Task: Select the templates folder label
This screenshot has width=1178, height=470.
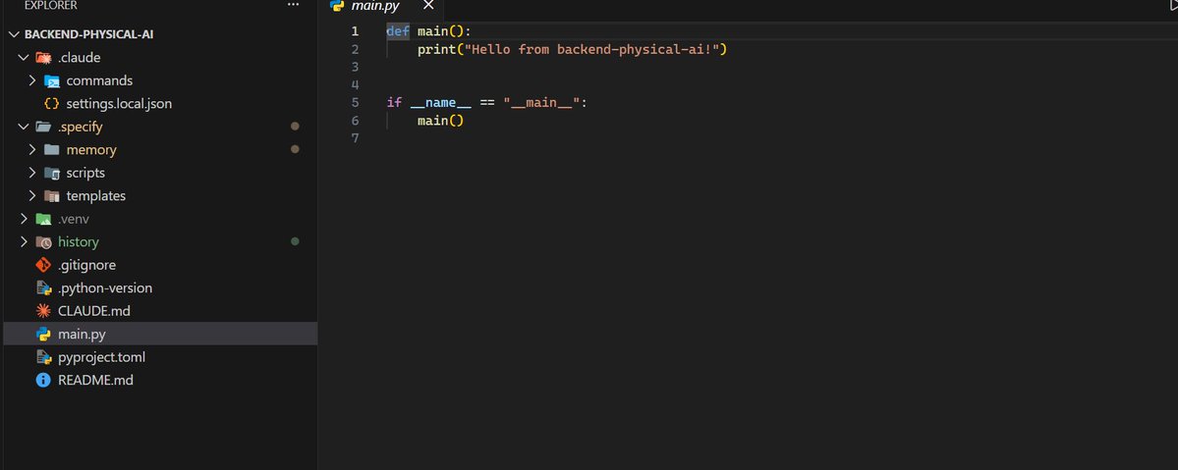Action: (95, 196)
